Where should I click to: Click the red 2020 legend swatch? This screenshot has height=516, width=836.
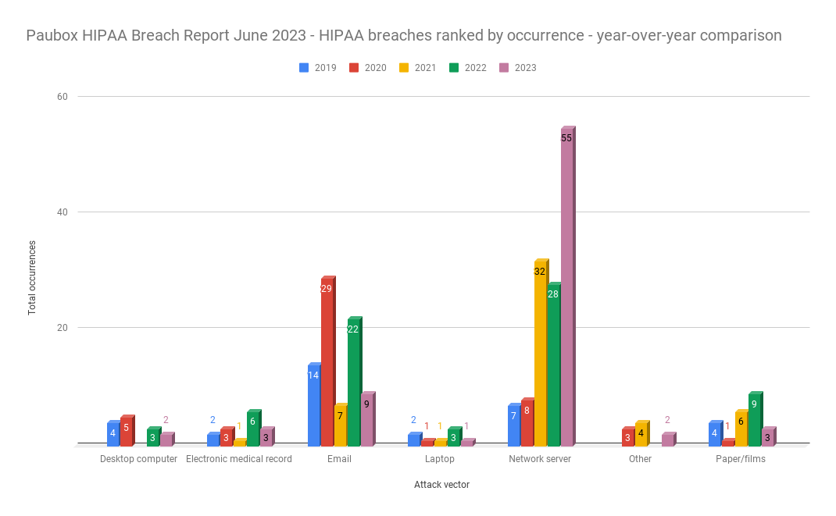tap(354, 68)
